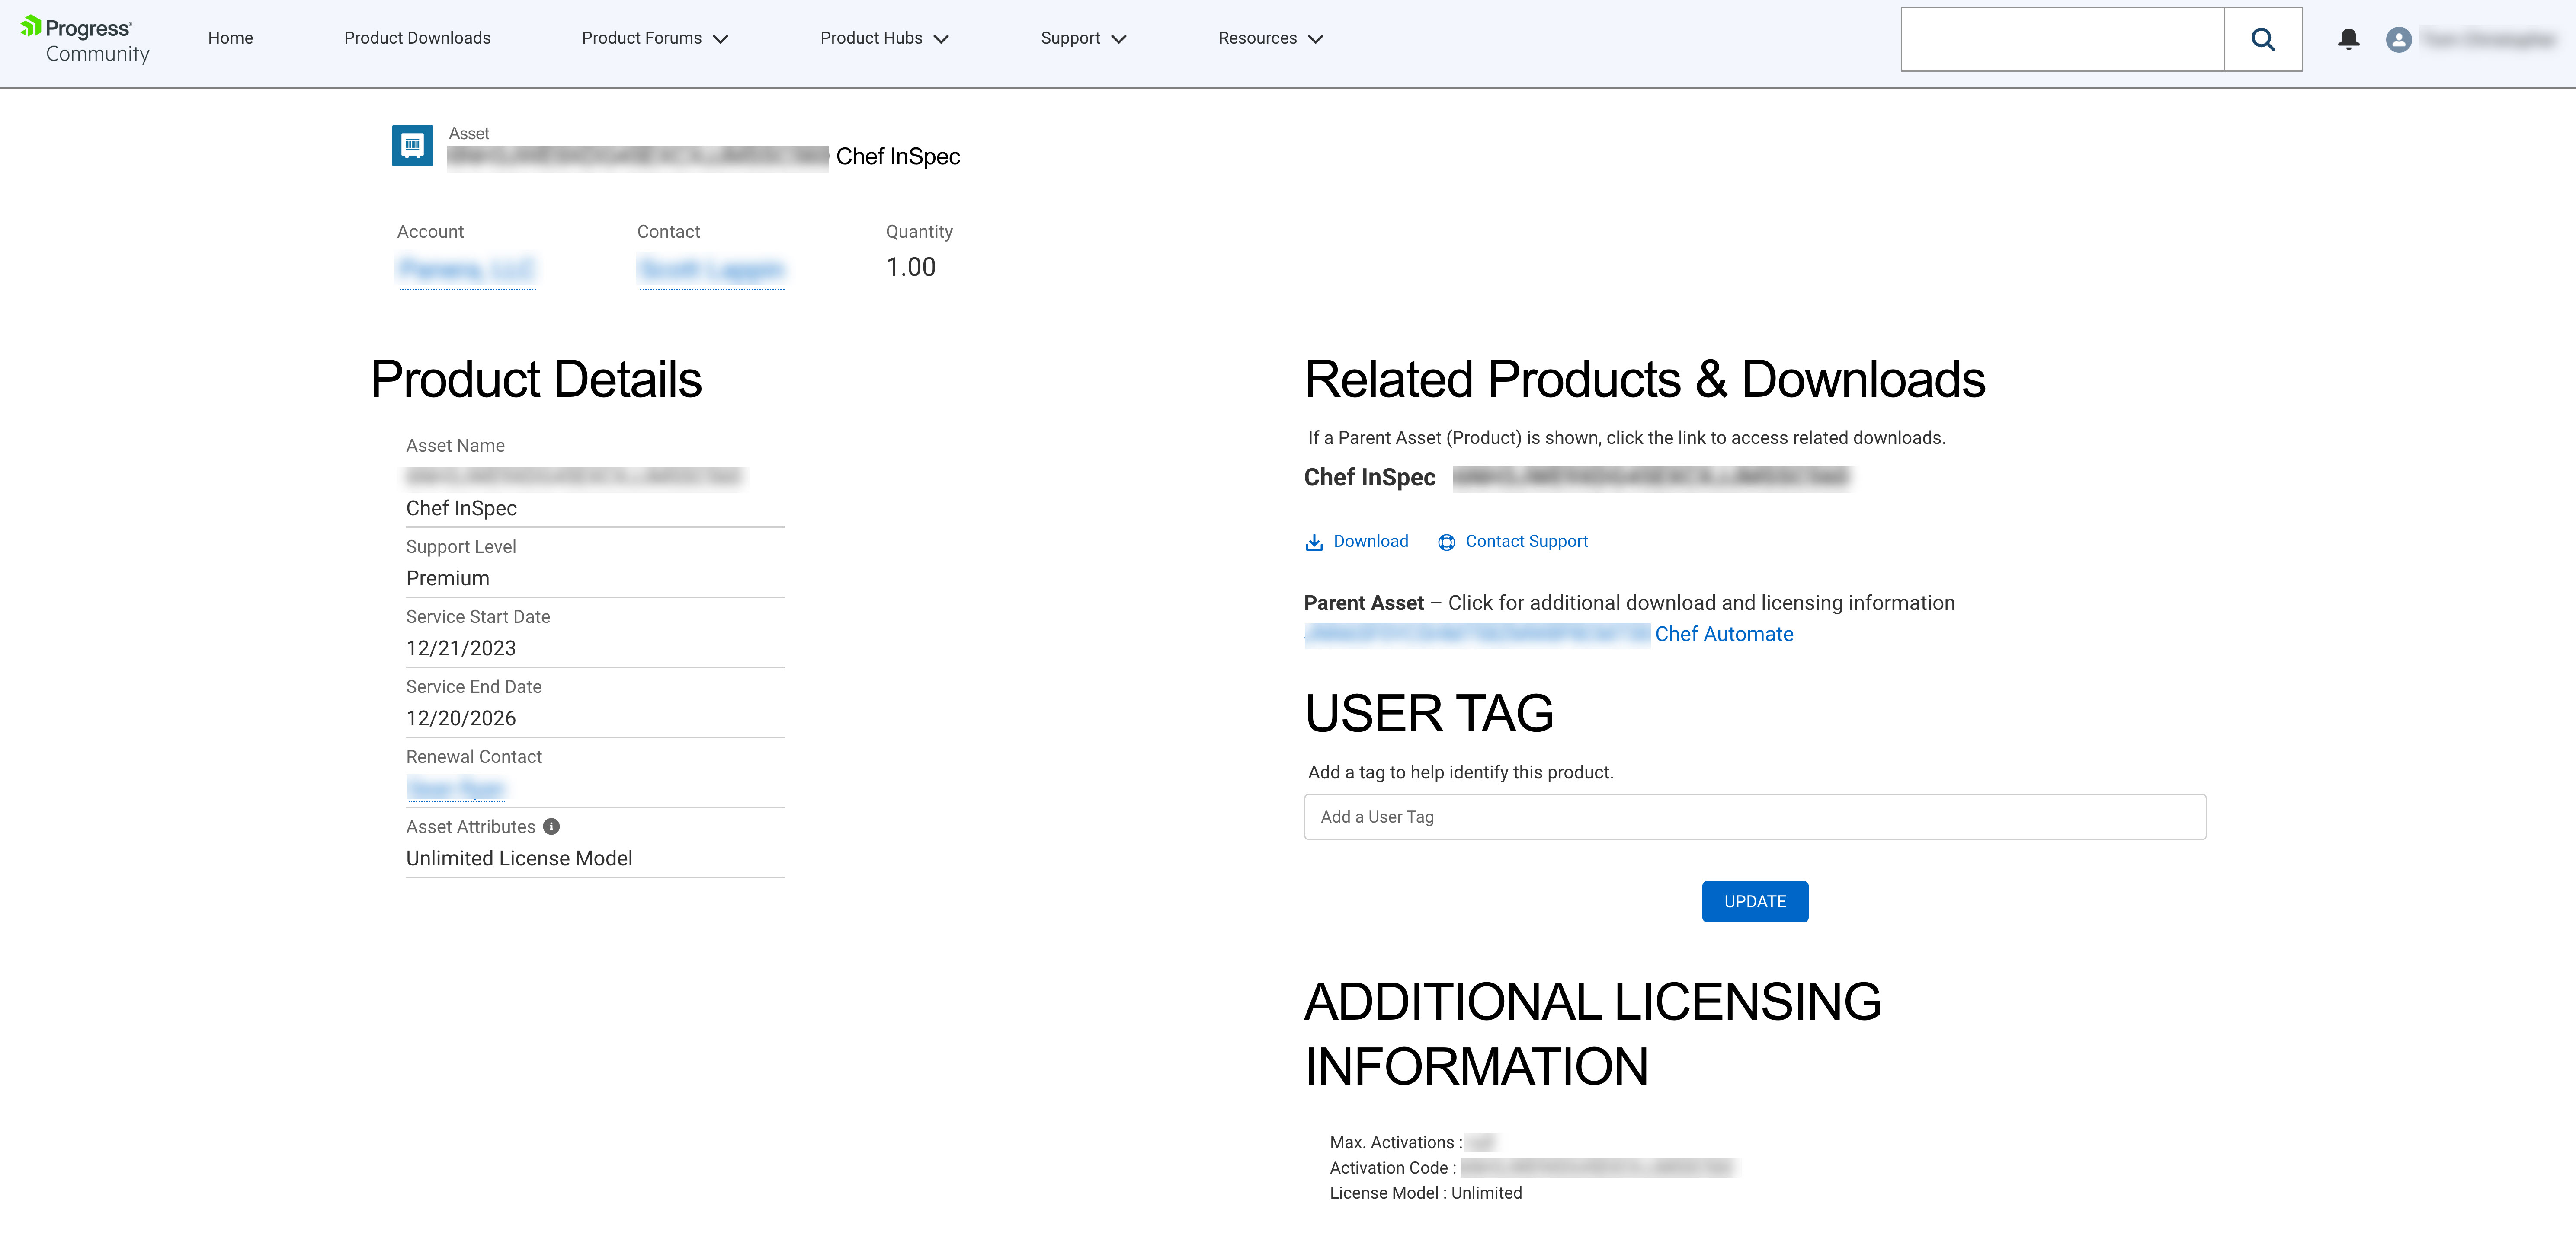Click the Asset Attributes info icon

pyautogui.click(x=551, y=826)
